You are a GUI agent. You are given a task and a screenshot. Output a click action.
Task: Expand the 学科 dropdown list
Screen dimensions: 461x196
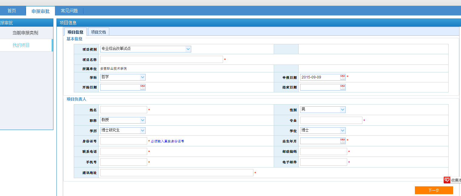(143, 77)
